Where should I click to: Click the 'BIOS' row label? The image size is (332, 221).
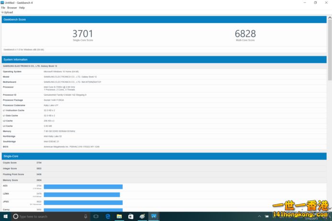[x=6, y=147]
